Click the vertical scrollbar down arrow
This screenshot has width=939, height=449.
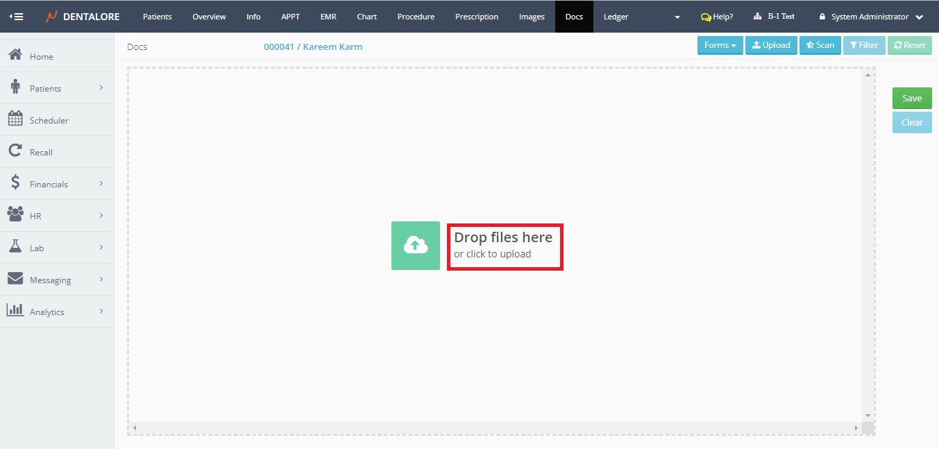pyautogui.click(x=868, y=415)
